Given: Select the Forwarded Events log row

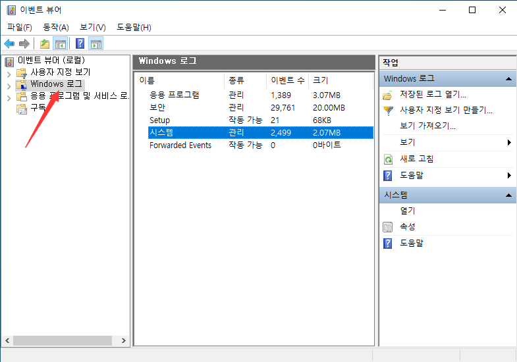Looking at the screenshot, I should click(x=261, y=145).
